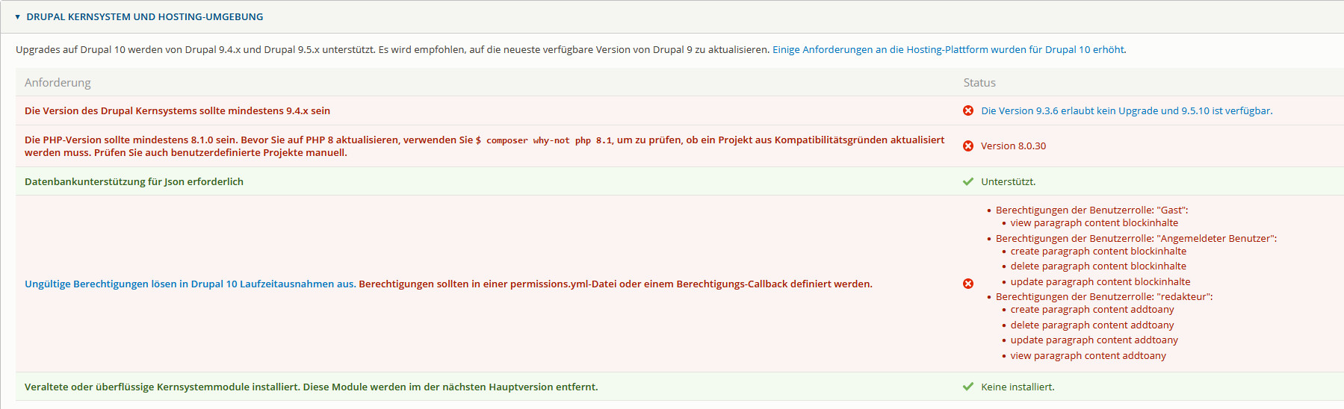Click error icon in the invalid permissions row
Image resolution: width=1344 pixels, height=409 pixels.
click(x=968, y=284)
